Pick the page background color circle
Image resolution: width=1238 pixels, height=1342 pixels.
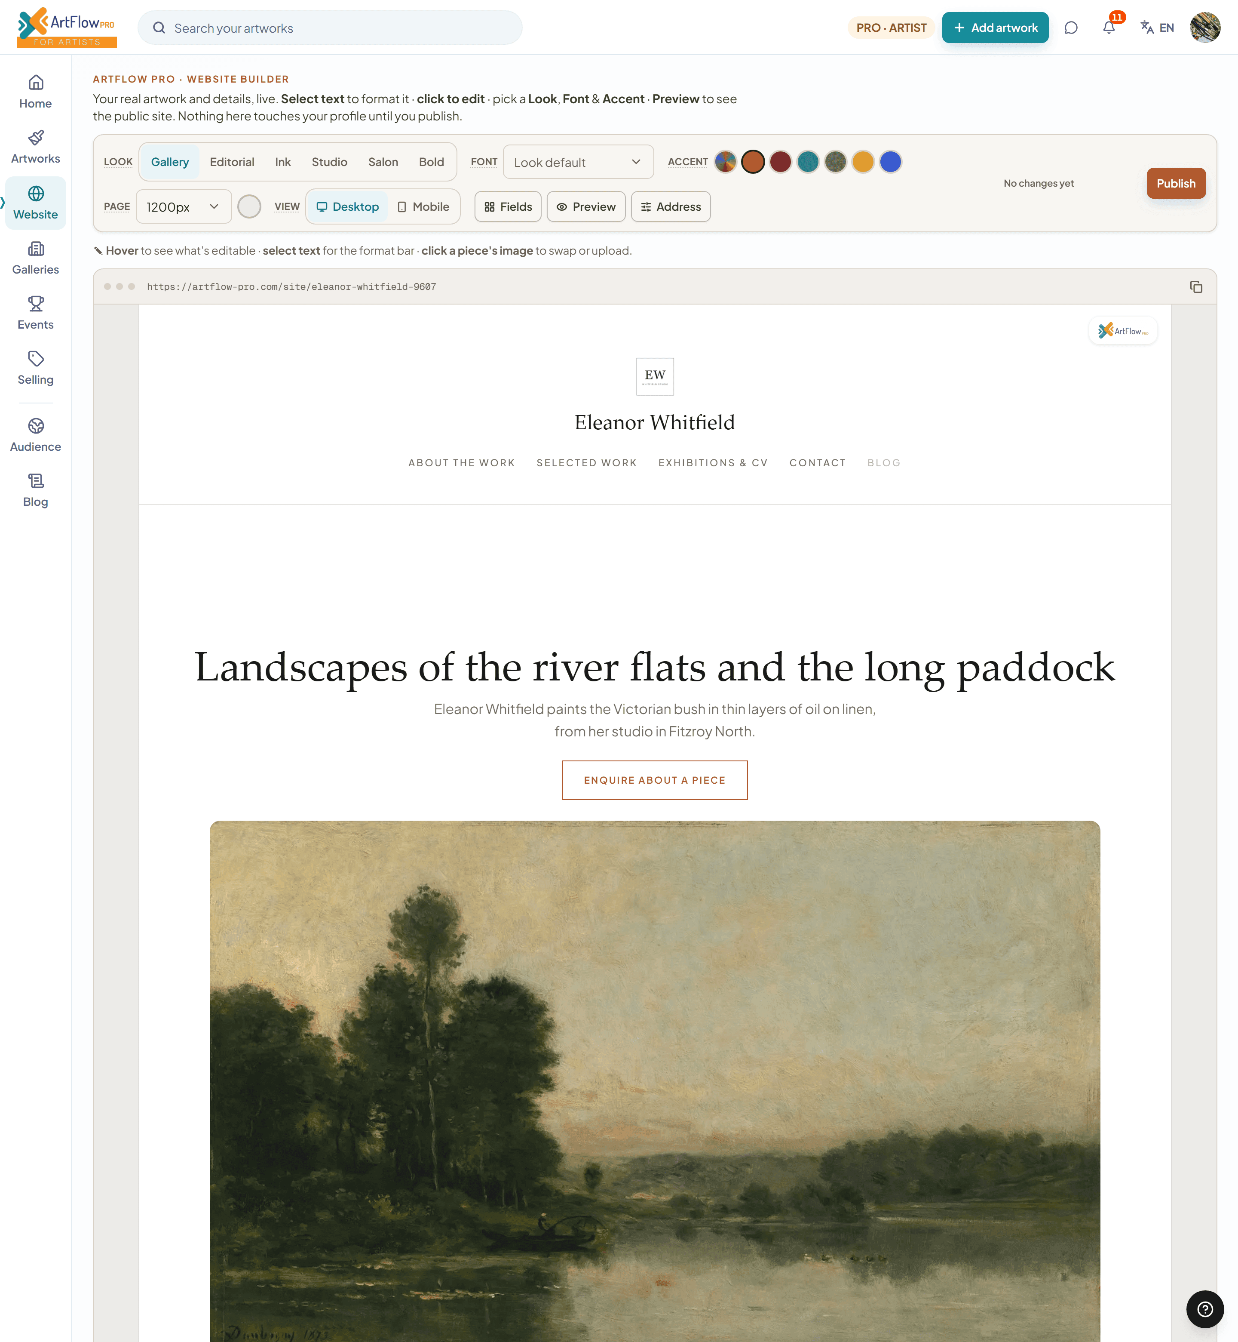click(249, 206)
